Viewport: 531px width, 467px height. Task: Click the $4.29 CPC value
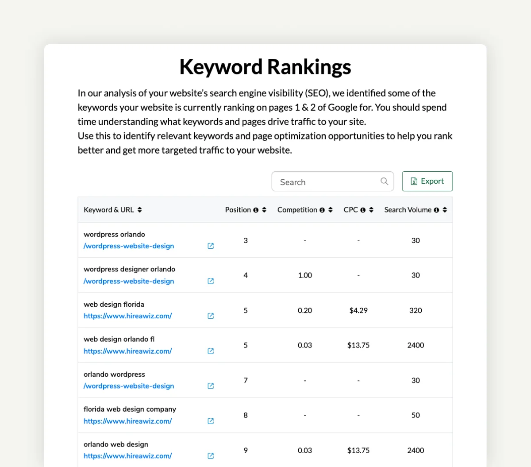point(358,310)
